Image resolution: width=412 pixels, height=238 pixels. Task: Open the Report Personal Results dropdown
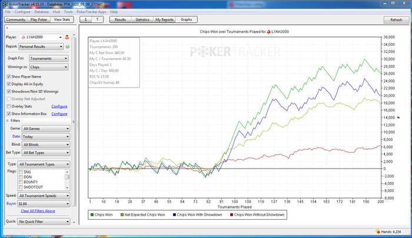click(41, 46)
